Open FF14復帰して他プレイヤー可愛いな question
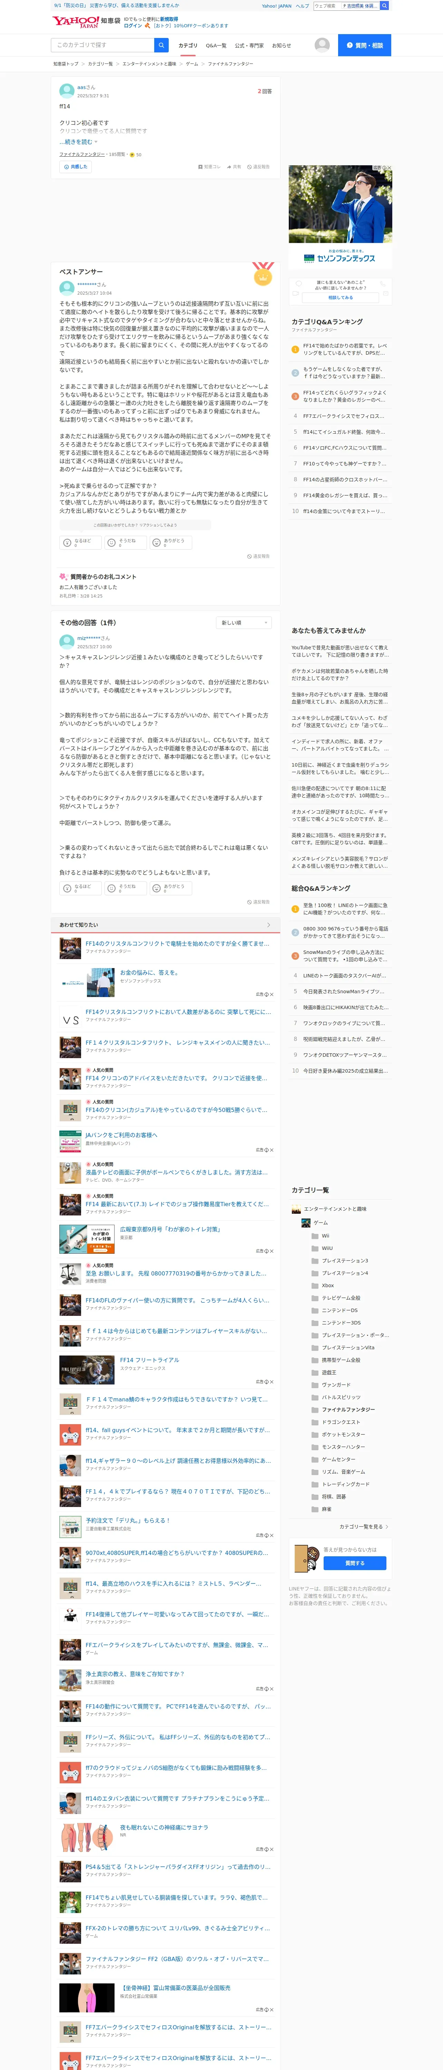The height and width of the screenshot is (2070, 443). pos(177,1614)
